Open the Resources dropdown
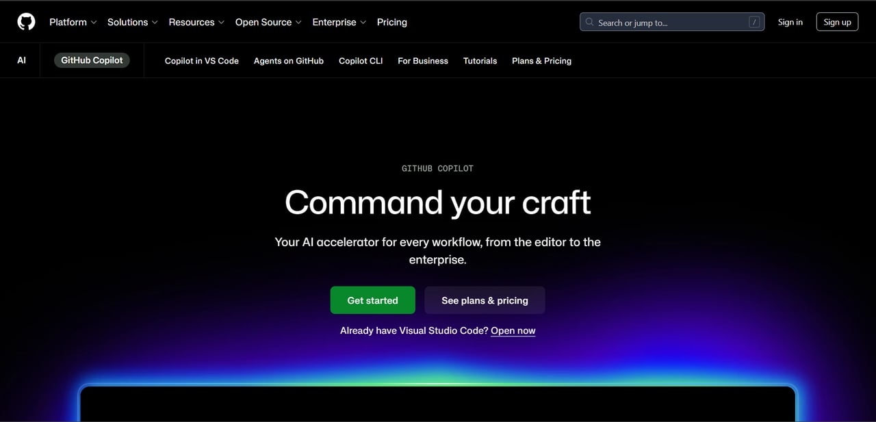The width and height of the screenshot is (876, 422). tap(196, 22)
